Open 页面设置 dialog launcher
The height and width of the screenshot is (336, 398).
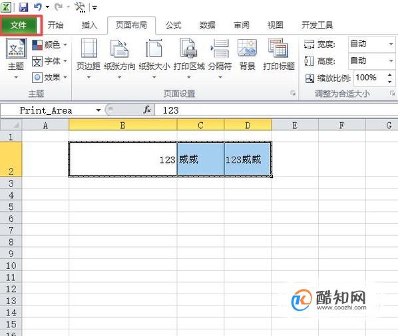(293, 94)
